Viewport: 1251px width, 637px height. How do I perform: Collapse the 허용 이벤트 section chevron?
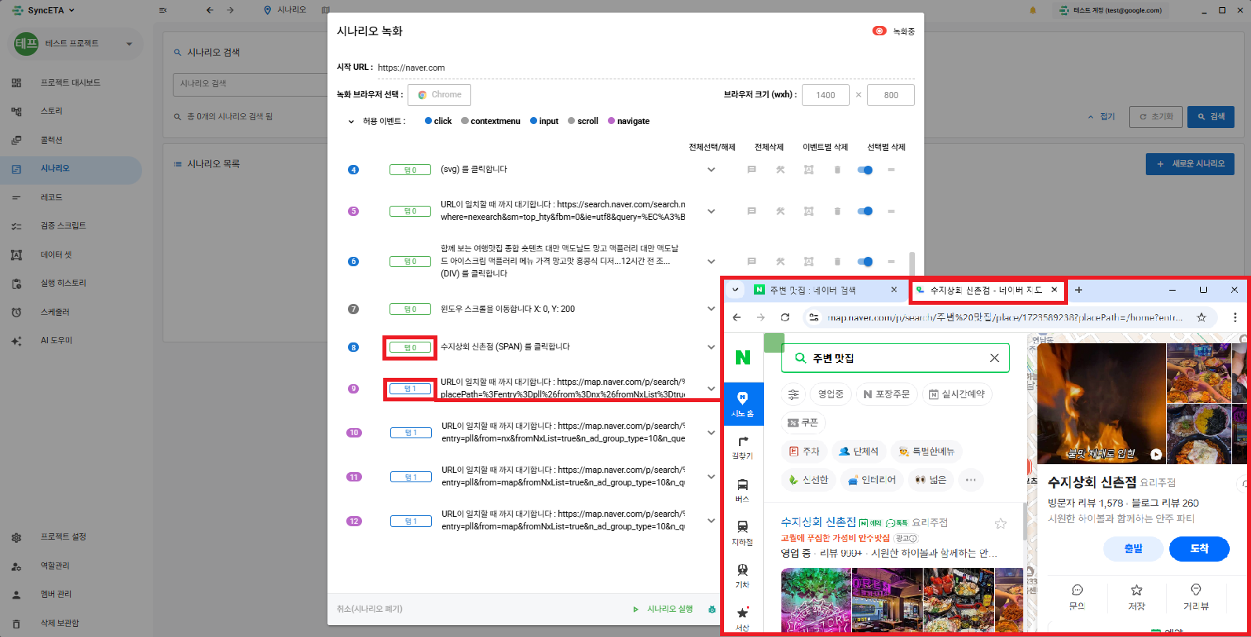(351, 121)
